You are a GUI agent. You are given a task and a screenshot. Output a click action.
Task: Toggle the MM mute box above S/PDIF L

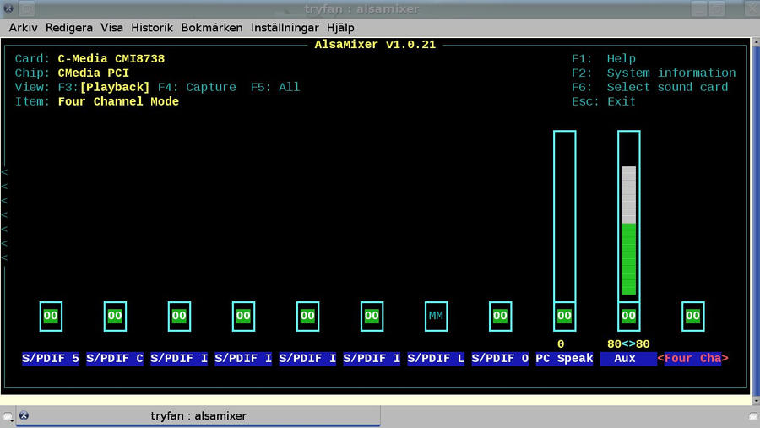pyautogui.click(x=436, y=316)
